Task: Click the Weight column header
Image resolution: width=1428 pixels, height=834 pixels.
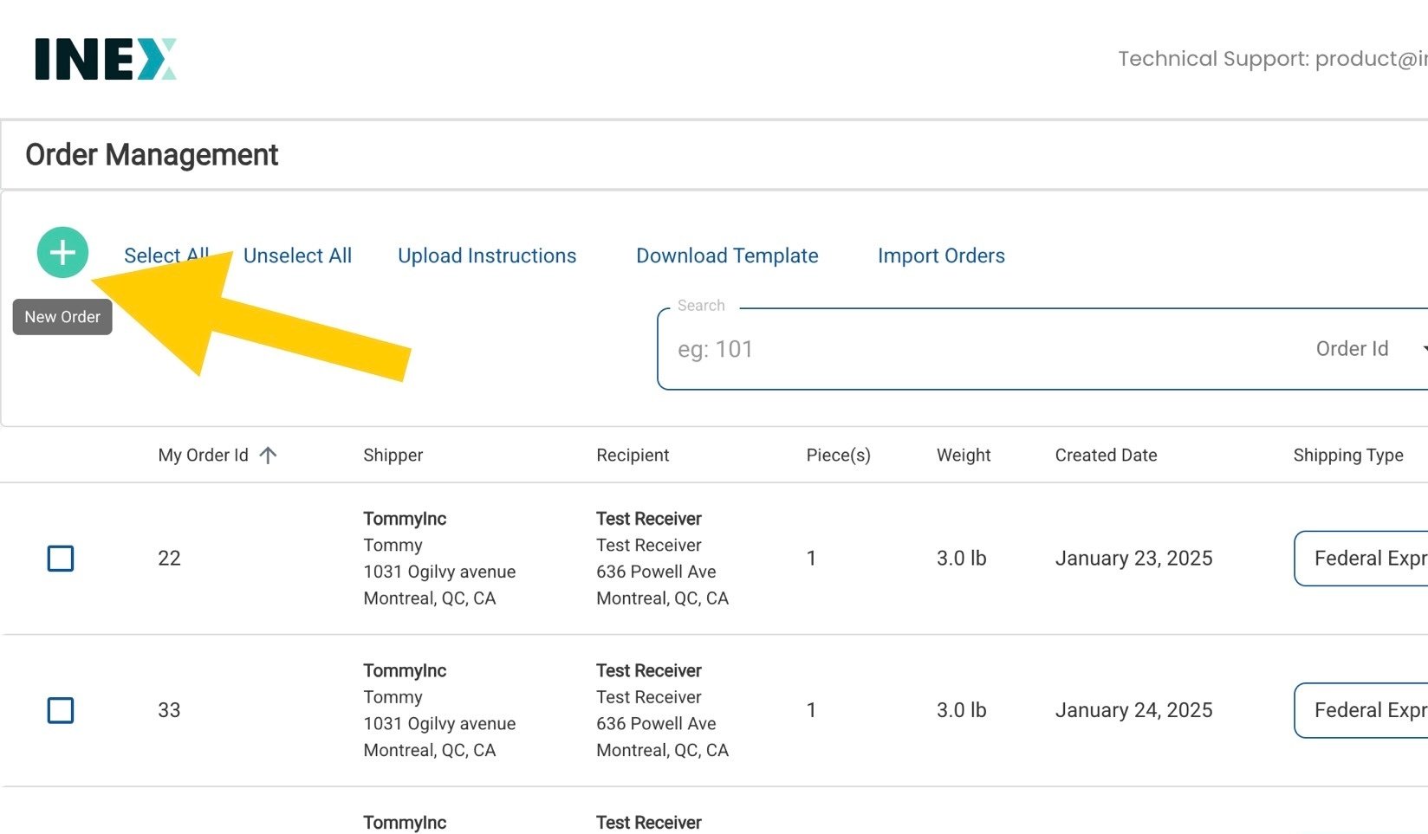Action: point(964,456)
